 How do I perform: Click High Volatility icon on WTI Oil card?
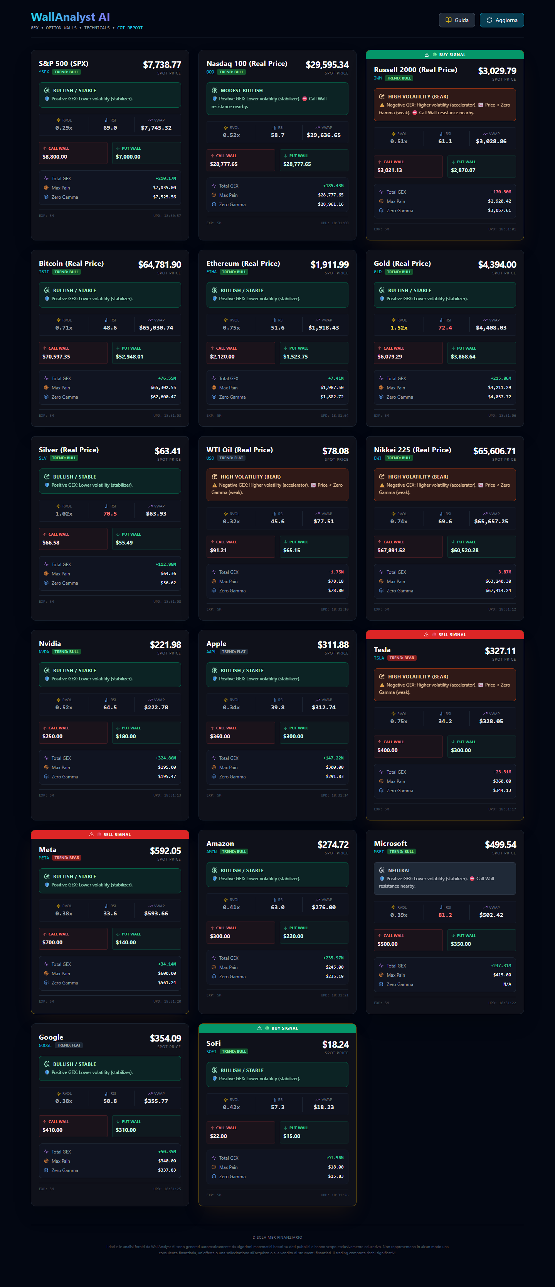[x=215, y=477]
